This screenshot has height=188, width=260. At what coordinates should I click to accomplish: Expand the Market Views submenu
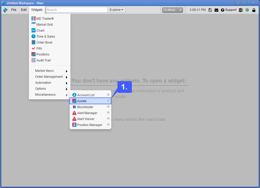tap(50, 71)
